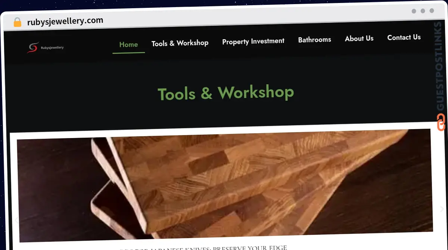Click the middle gray window dot

pos(423,11)
